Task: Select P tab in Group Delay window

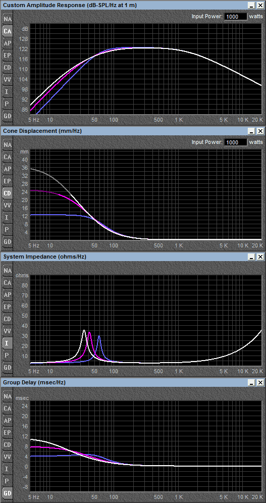Action: 8,481
